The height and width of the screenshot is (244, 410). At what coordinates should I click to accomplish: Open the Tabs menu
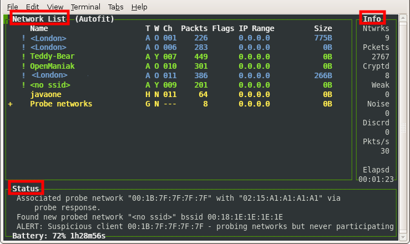pyautogui.click(x=115, y=7)
